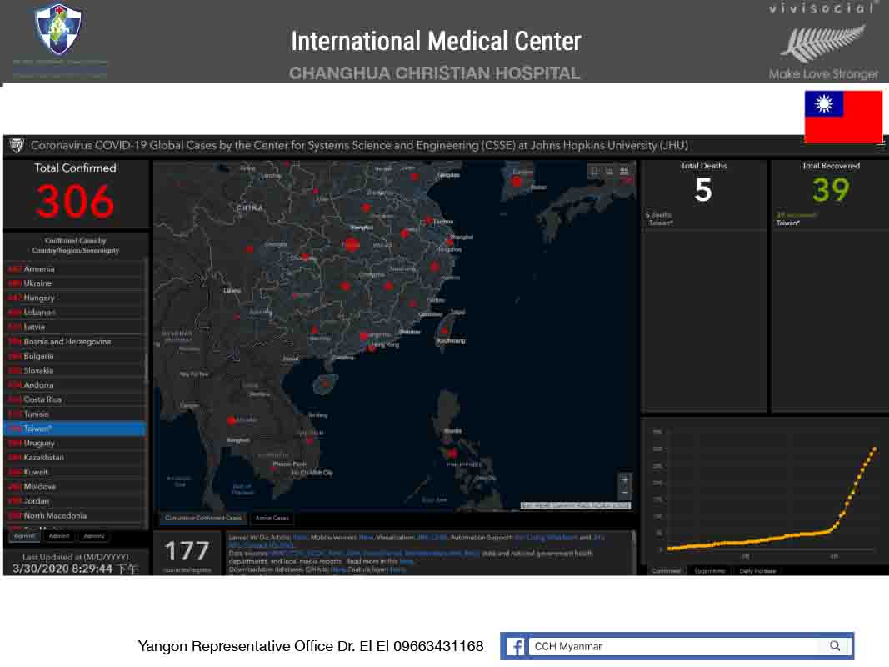This screenshot has width=889, height=667.
Task: Click the country list scrollbar
Action: (147, 366)
